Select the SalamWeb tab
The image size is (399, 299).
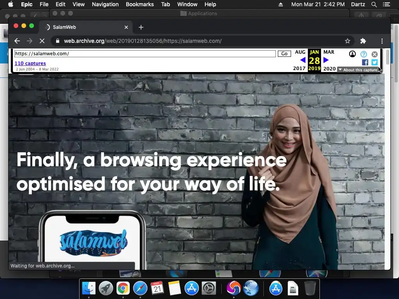coord(85,27)
